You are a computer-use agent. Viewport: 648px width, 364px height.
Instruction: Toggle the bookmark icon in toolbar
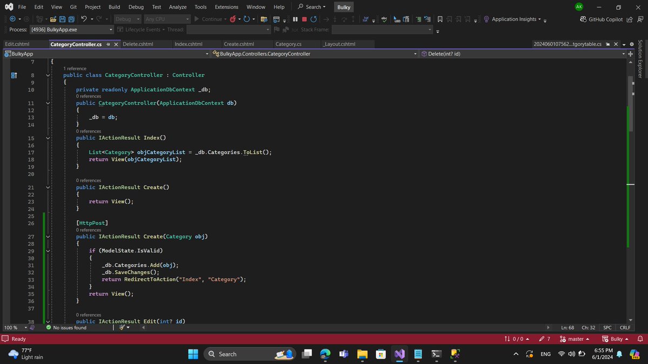click(440, 19)
